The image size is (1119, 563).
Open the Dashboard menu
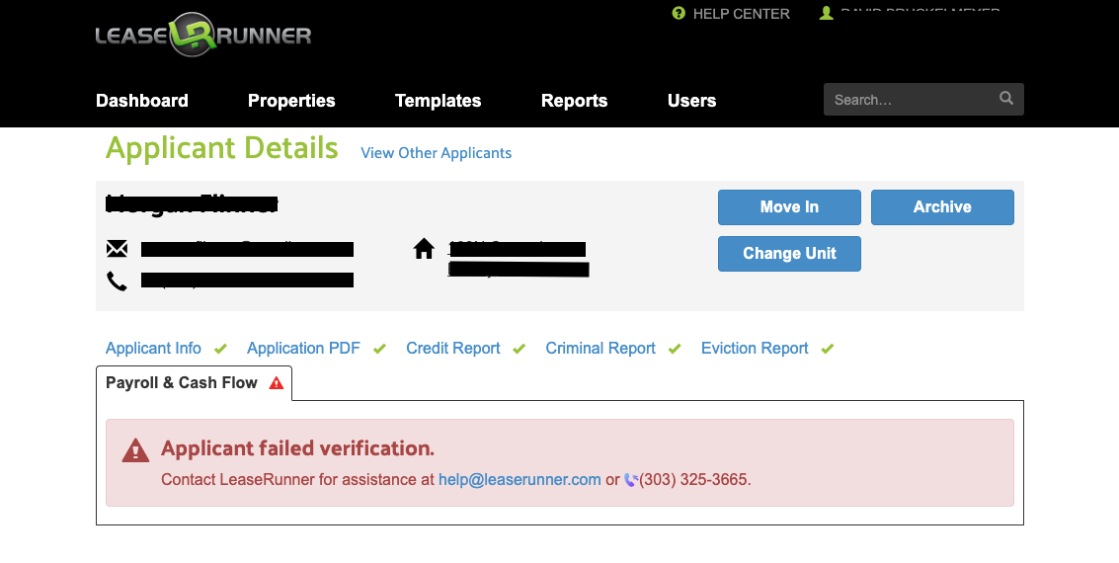point(142,101)
